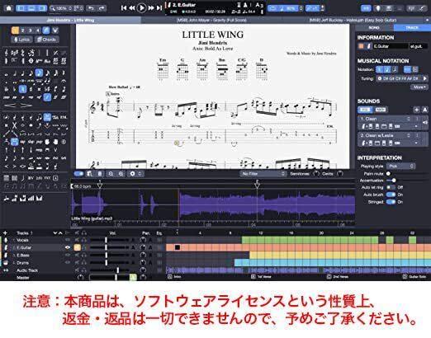
Task: Toggle the Stringed switch
Action: tap(391, 202)
